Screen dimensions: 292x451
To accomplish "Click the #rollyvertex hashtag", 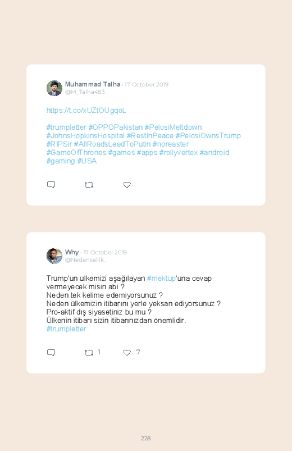I will click(179, 152).
